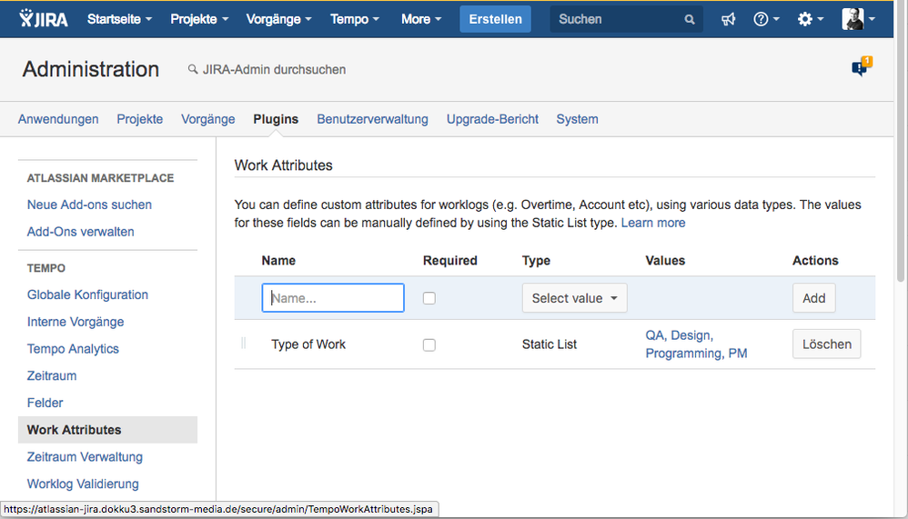Open Neue Add-ons suchen
Screen dimensions: 908x519
89,205
